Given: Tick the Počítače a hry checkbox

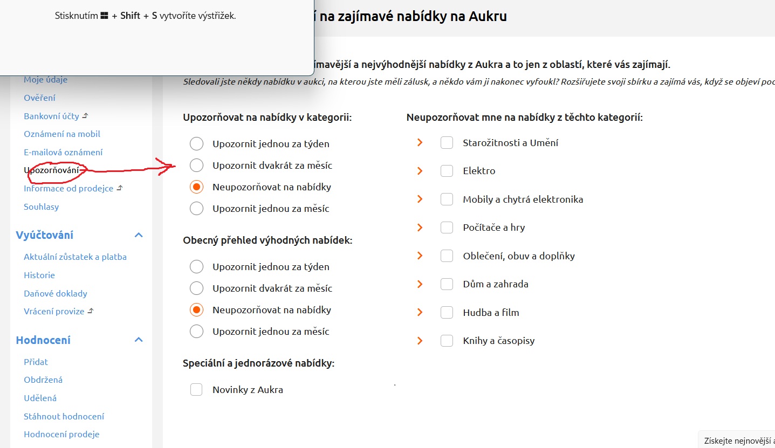Looking at the screenshot, I should [447, 228].
